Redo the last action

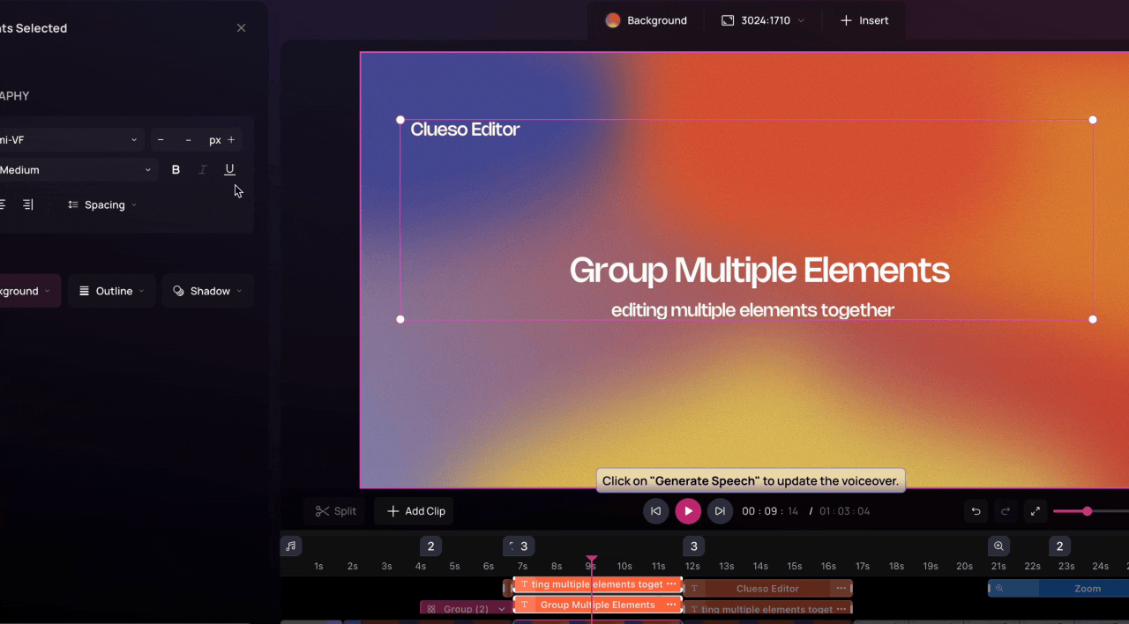pyautogui.click(x=1006, y=511)
